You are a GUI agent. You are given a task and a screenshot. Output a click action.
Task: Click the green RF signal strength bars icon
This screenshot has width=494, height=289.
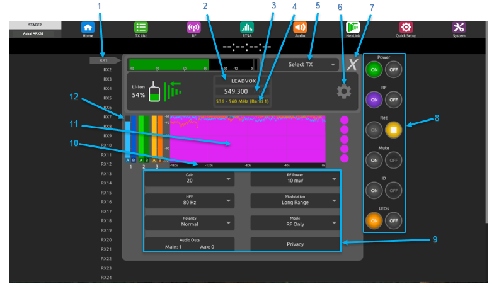173,91
